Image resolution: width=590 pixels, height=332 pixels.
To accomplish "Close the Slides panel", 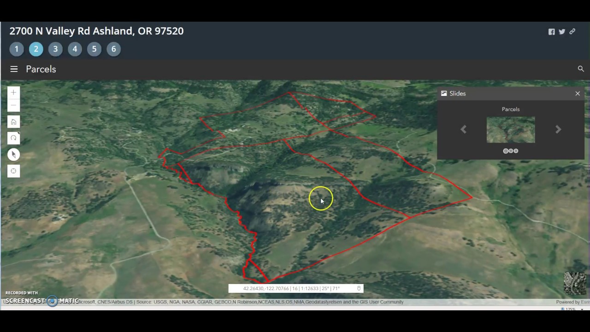I will pyautogui.click(x=578, y=94).
